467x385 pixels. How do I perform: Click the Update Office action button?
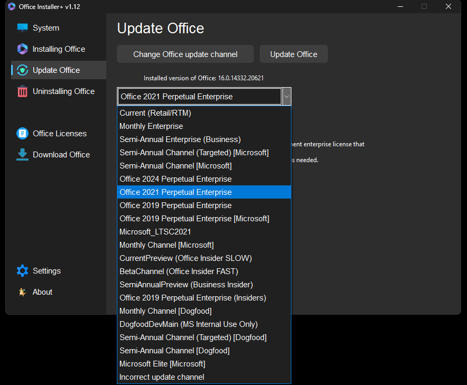(x=294, y=54)
